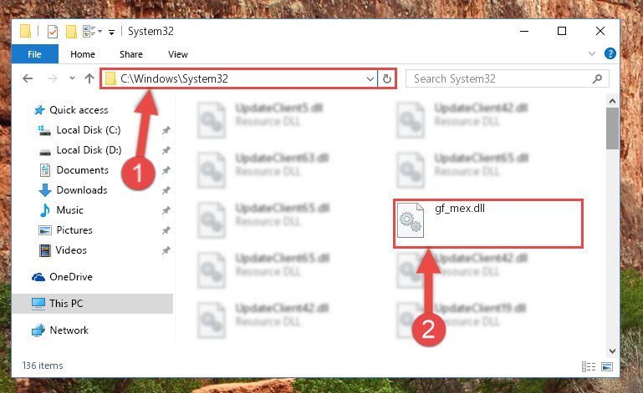Screen dimensions: 643x393
Task: Click New folder icon in quick access toolbar
Action: 71,32
